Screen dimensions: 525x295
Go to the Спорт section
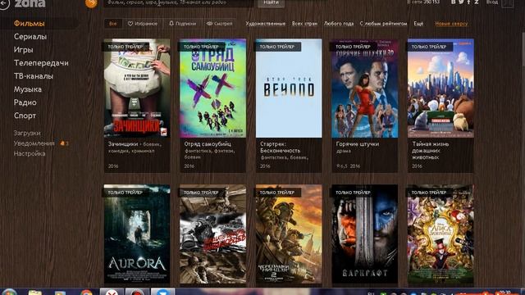click(x=25, y=116)
